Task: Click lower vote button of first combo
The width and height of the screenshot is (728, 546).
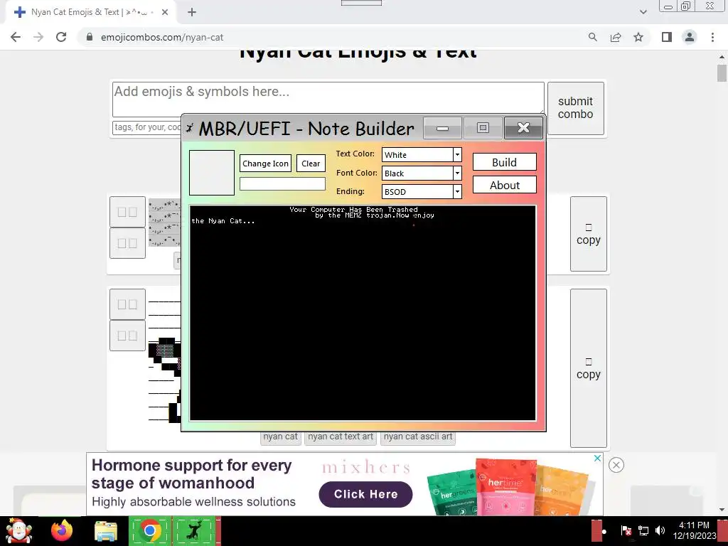Action: point(127,243)
